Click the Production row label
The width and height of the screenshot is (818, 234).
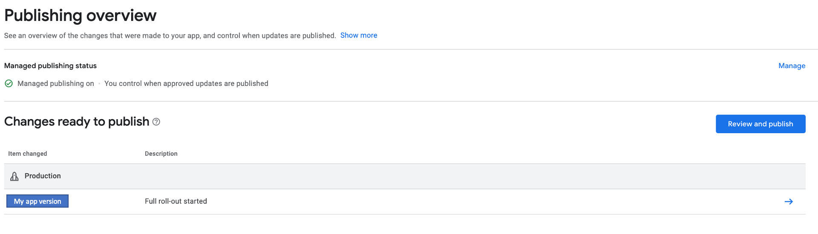(43, 176)
